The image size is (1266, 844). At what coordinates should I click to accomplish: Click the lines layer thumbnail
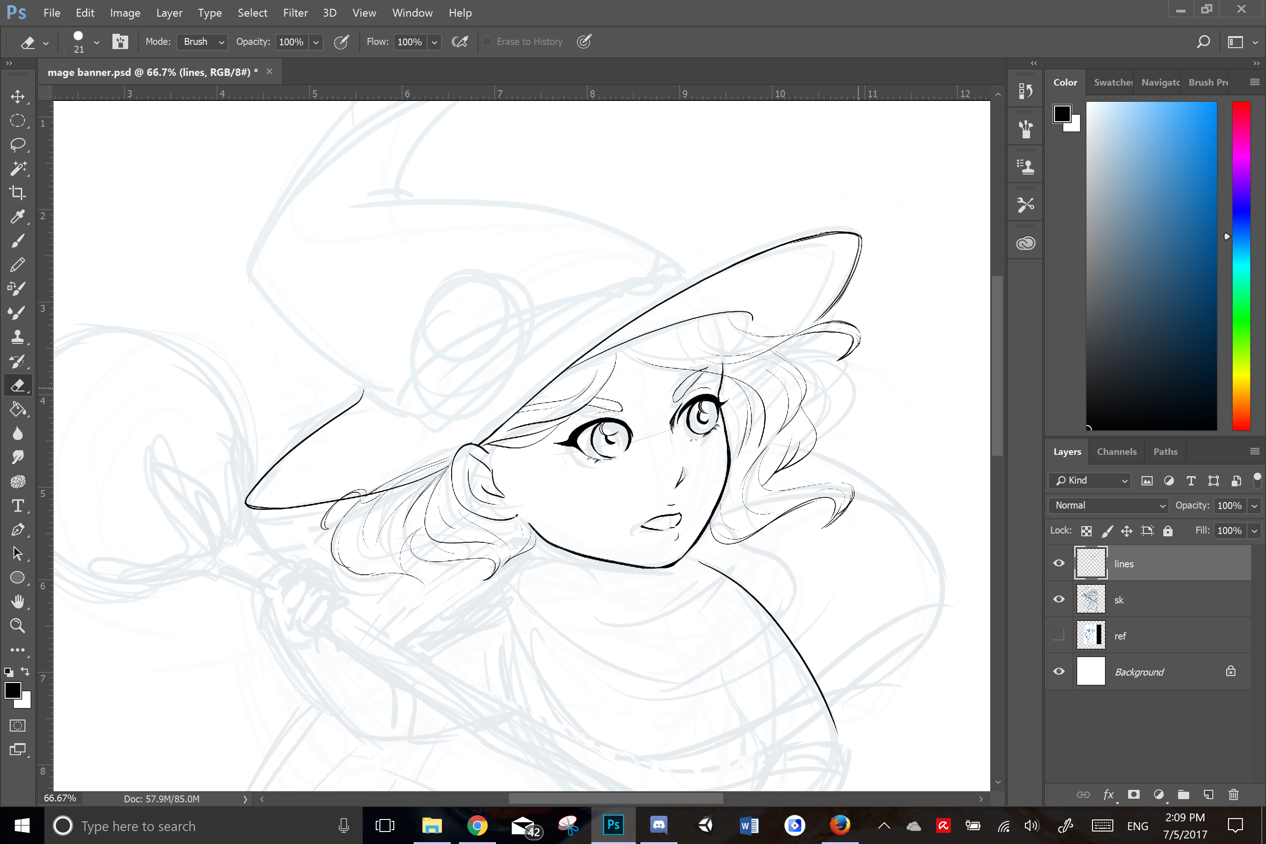(x=1091, y=563)
